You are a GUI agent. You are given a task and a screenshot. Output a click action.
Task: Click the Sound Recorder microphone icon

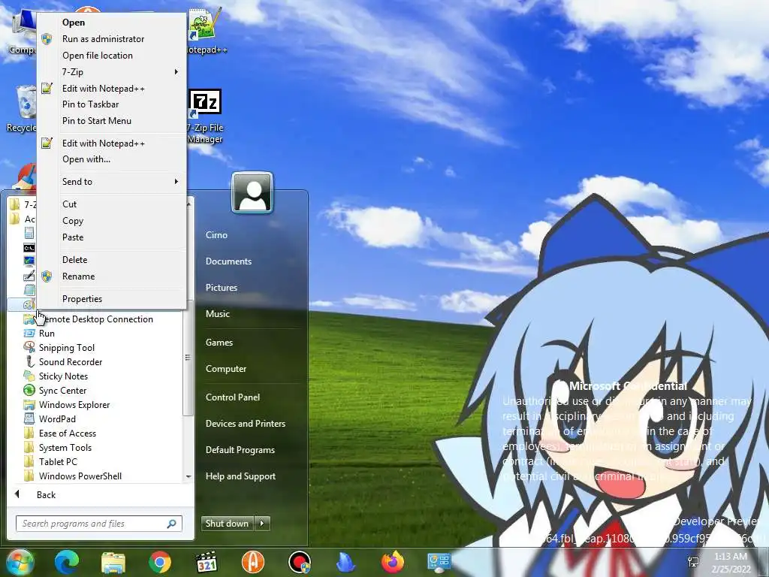click(x=29, y=361)
